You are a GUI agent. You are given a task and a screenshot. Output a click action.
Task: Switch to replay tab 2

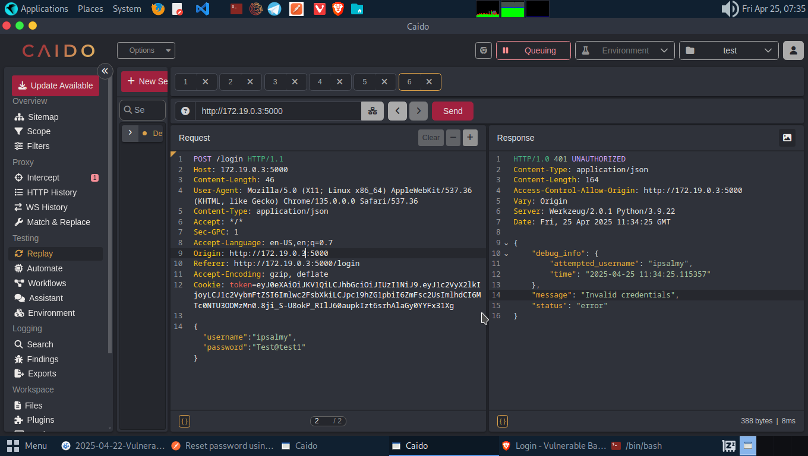point(231,82)
